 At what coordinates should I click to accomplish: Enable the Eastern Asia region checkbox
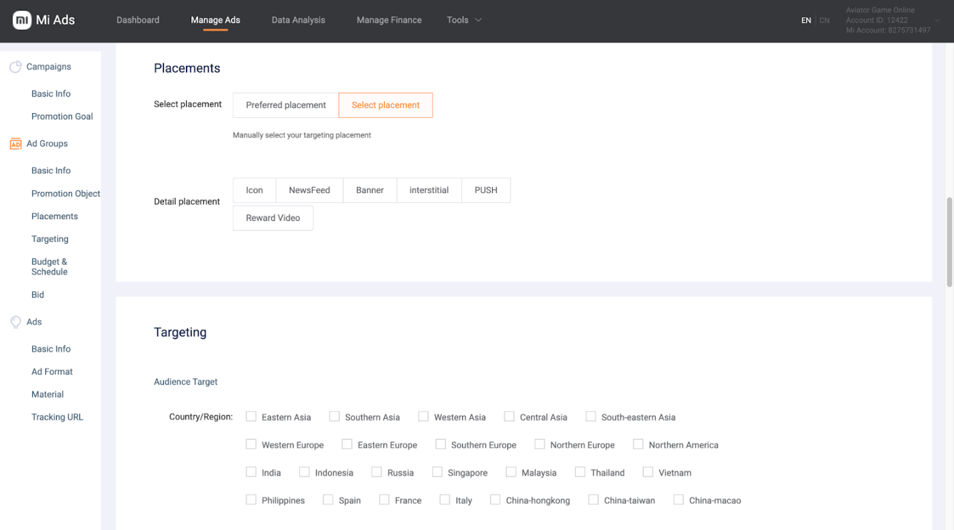(251, 417)
